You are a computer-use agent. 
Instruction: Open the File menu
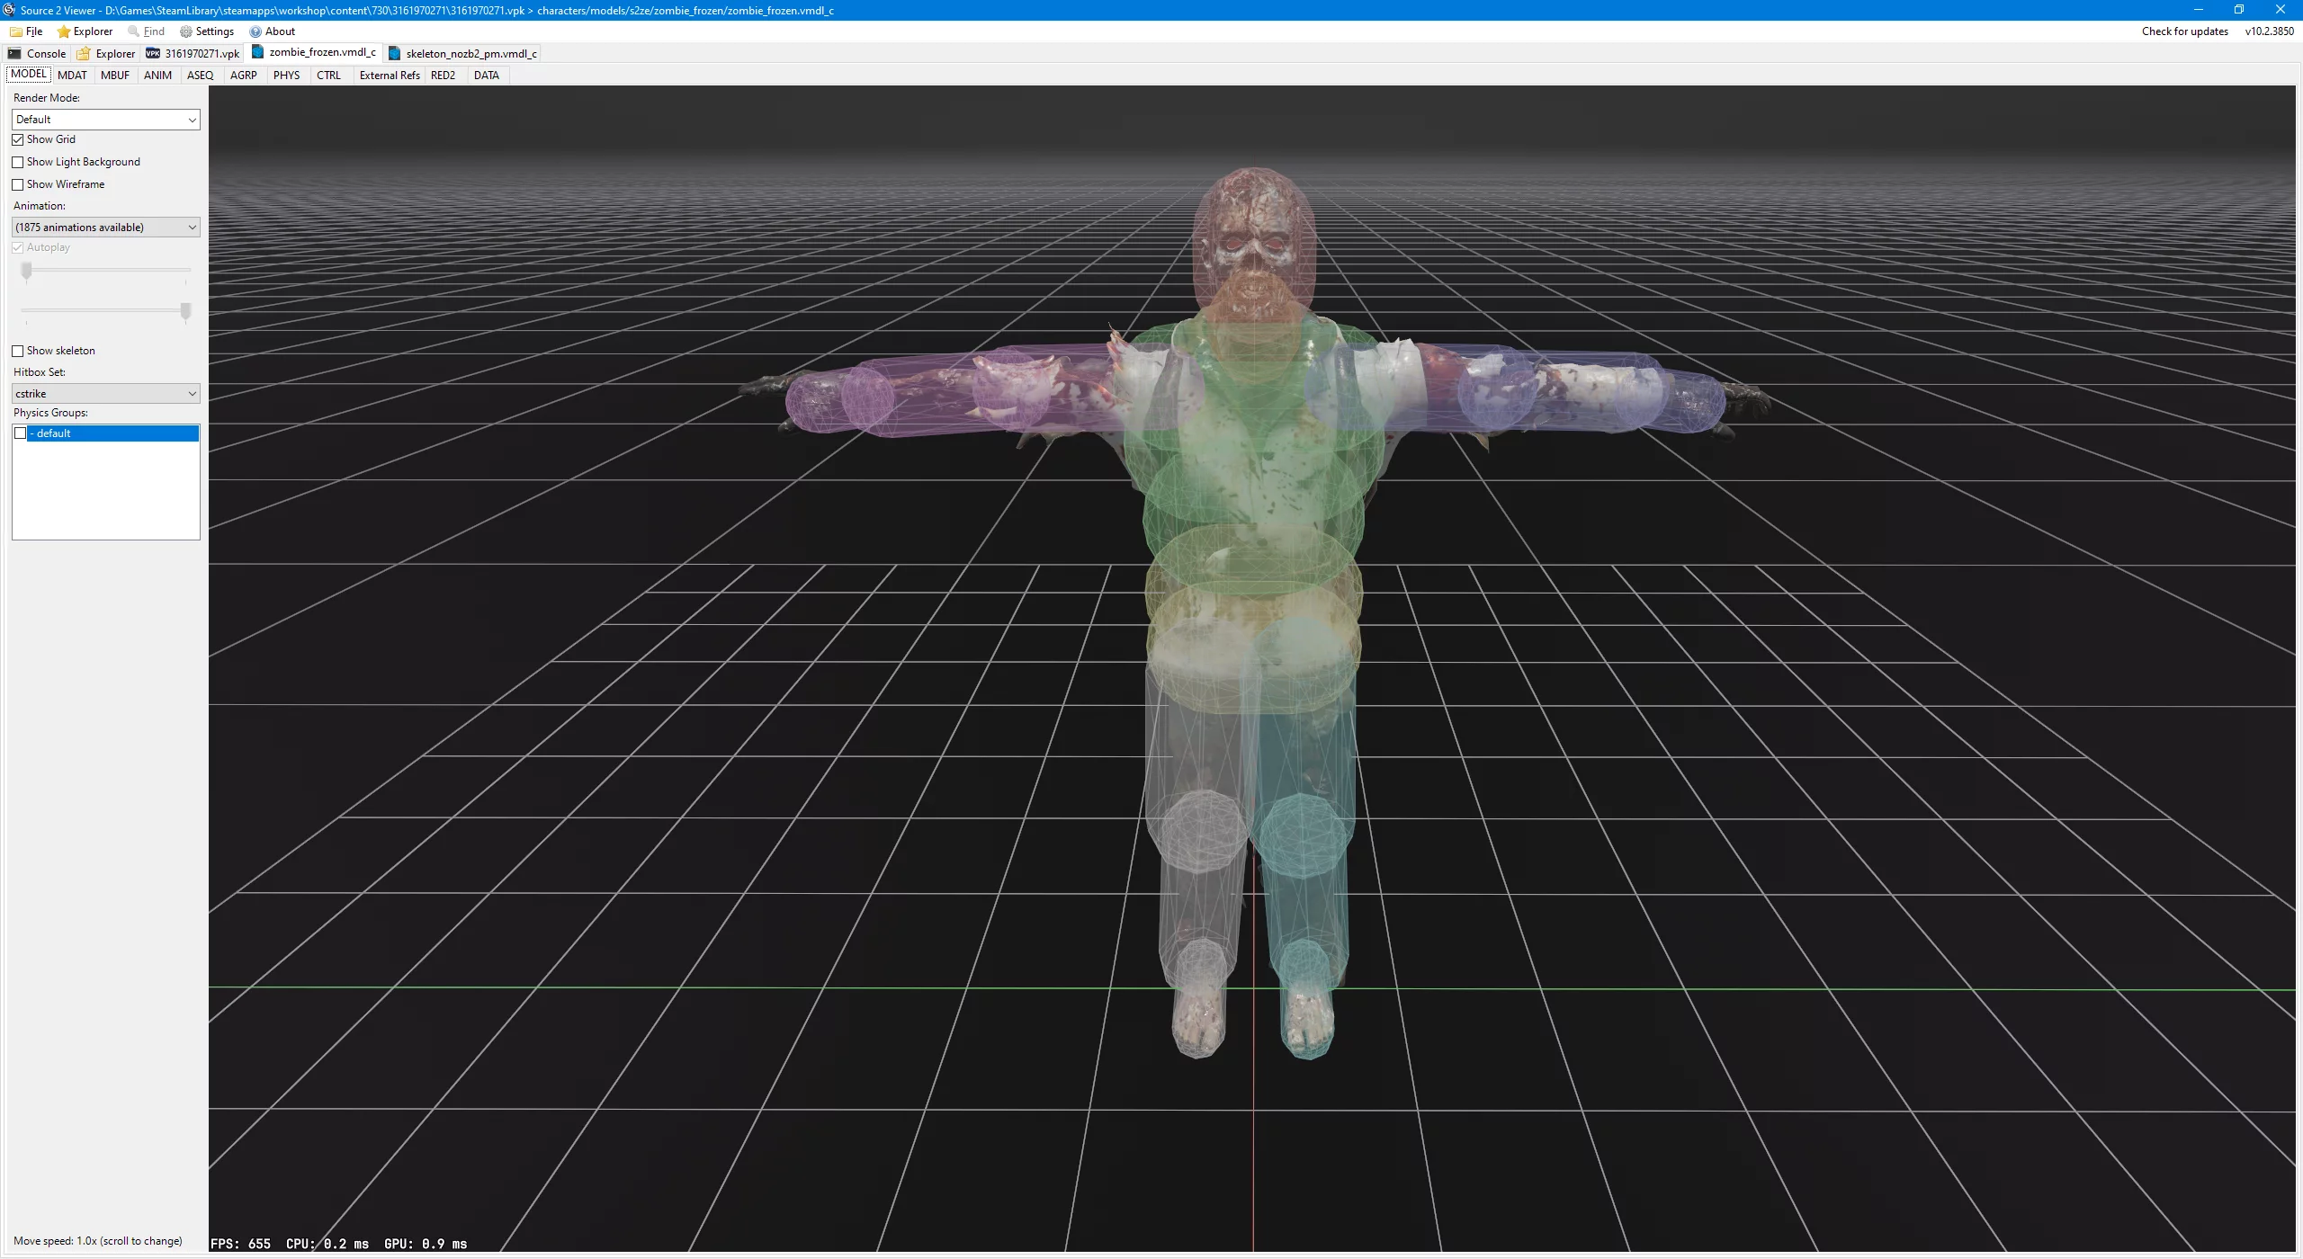(x=26, y=31)
